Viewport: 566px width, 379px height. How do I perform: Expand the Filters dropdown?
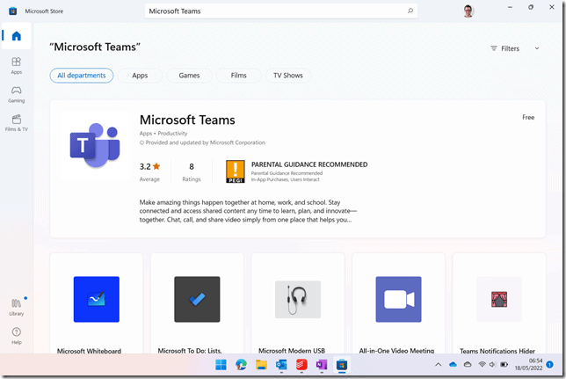click(515, 48)
